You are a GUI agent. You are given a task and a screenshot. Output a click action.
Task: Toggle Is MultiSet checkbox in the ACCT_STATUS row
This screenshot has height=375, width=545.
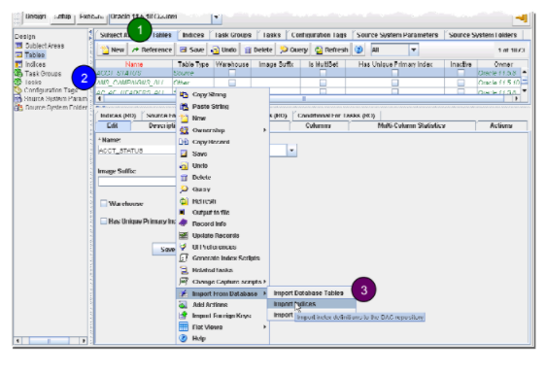click(323, 73)
